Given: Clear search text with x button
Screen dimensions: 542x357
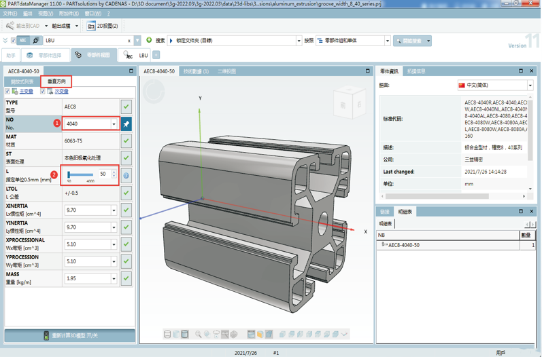Looking at the screenshot, I should click(x=129, y=41).
